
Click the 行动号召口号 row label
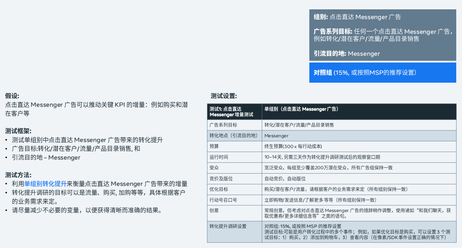[235, 200]
